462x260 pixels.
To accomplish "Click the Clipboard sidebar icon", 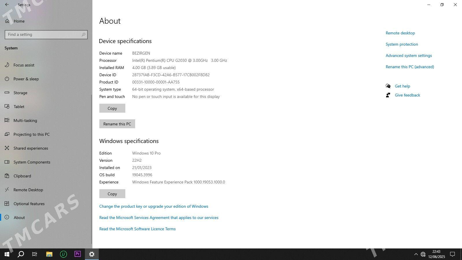I will point(7,176).
